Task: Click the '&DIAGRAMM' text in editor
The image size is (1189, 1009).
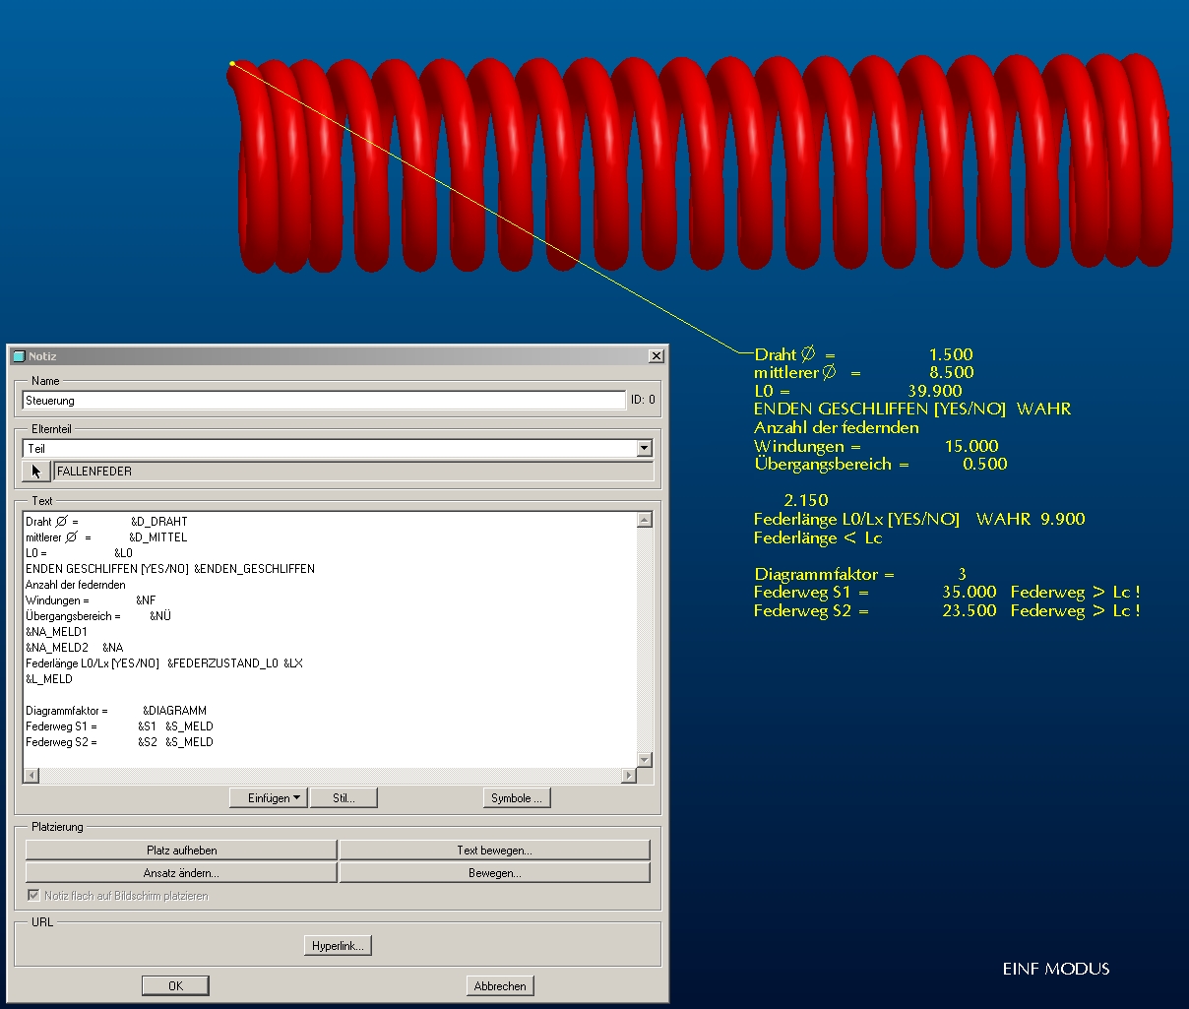Action: coord(174,711)
